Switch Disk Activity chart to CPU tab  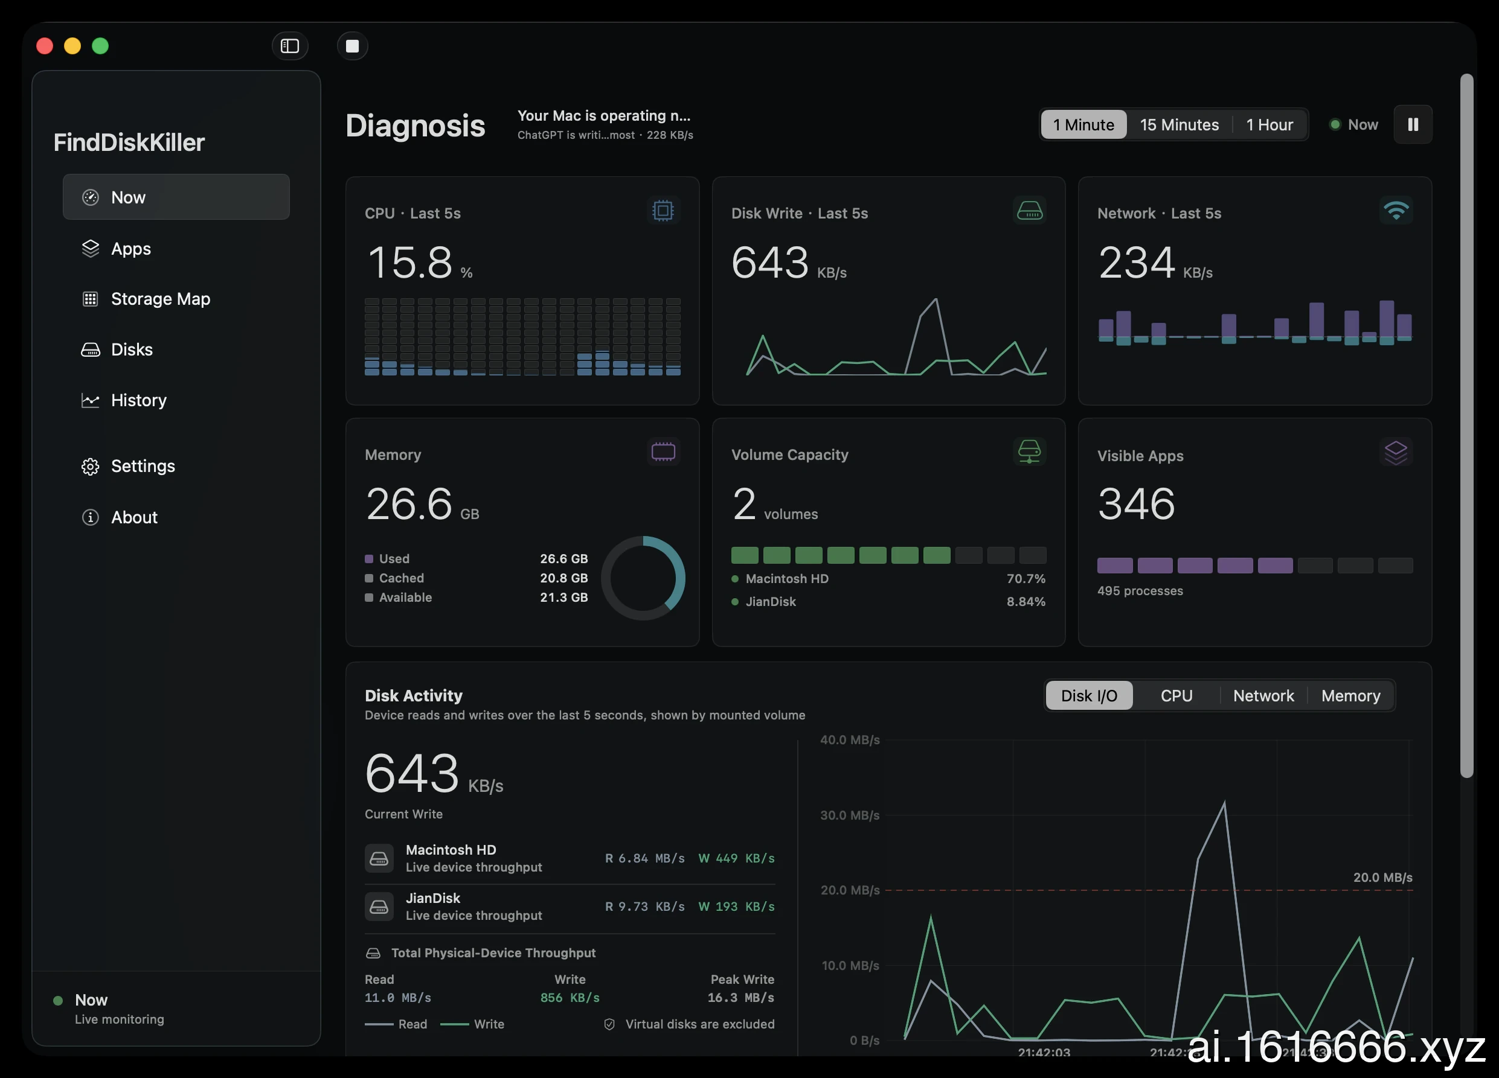(x=1176, y=695)
